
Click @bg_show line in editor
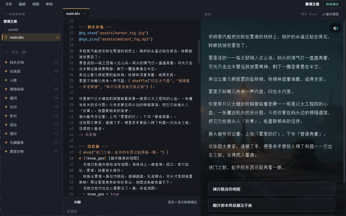coord(114,33)
